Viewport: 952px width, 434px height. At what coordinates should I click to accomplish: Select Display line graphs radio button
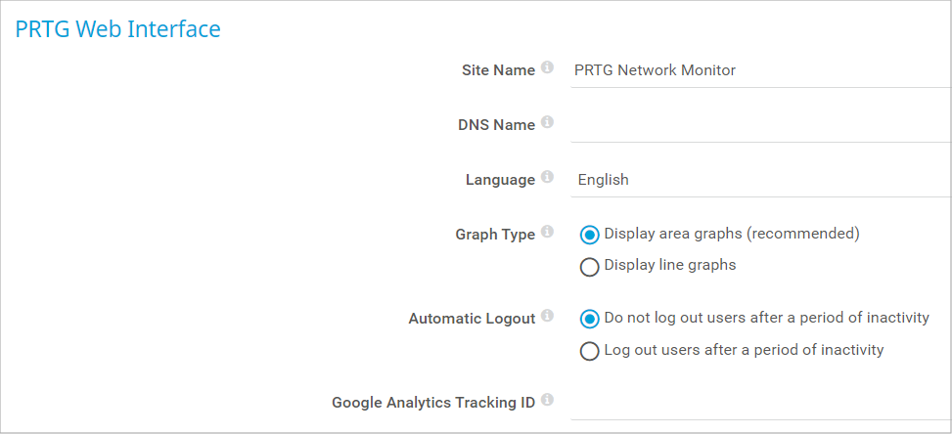click(x=589, y=266)
